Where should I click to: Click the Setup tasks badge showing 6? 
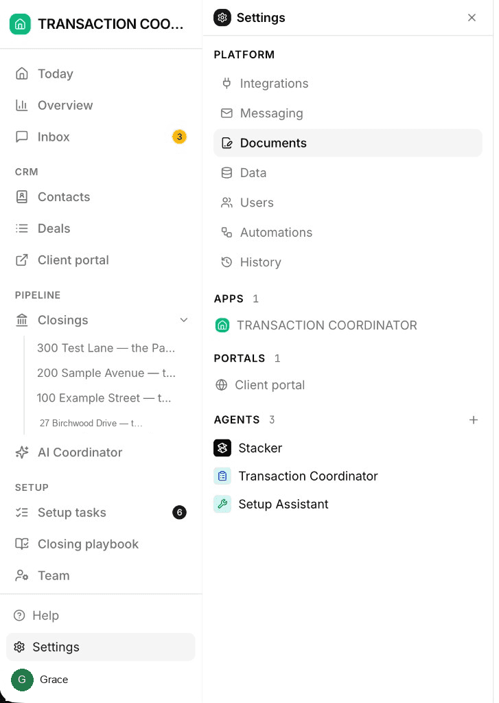tap(179, 512)
